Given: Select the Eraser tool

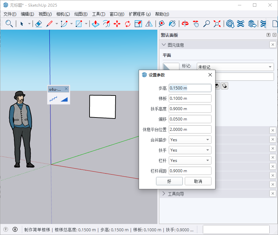Looking at the screenshot, I should point(39,24).
